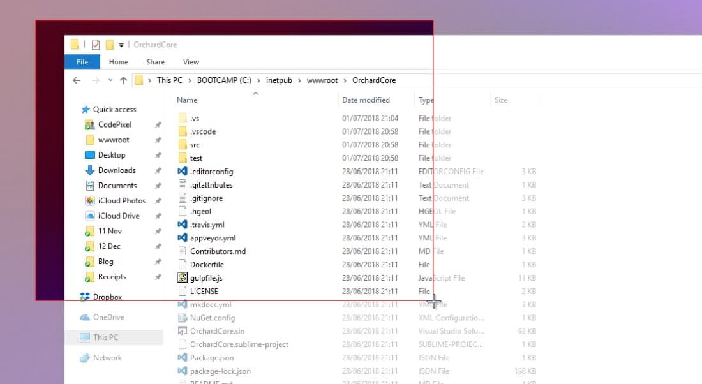Open the File menu
Image resolution: width=702 pixels, height=384 pixels.
tap(82, 62)
